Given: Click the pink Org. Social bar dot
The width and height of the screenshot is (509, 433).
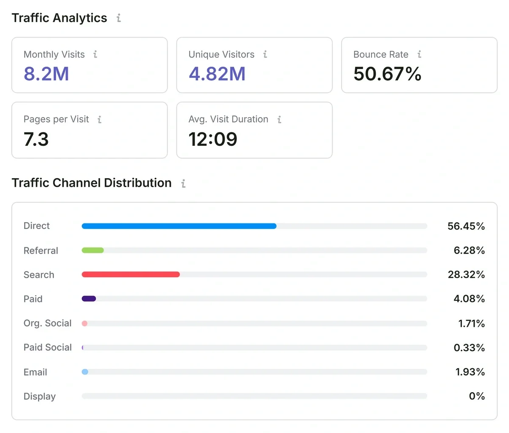Looking at the screenshot, I should [84, 323].
